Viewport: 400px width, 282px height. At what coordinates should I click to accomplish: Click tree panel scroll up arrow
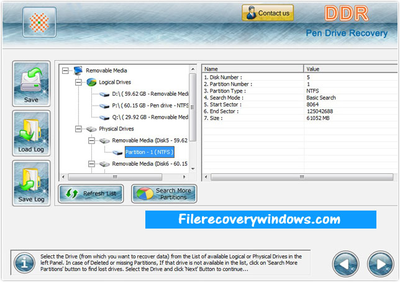[193, 69]
